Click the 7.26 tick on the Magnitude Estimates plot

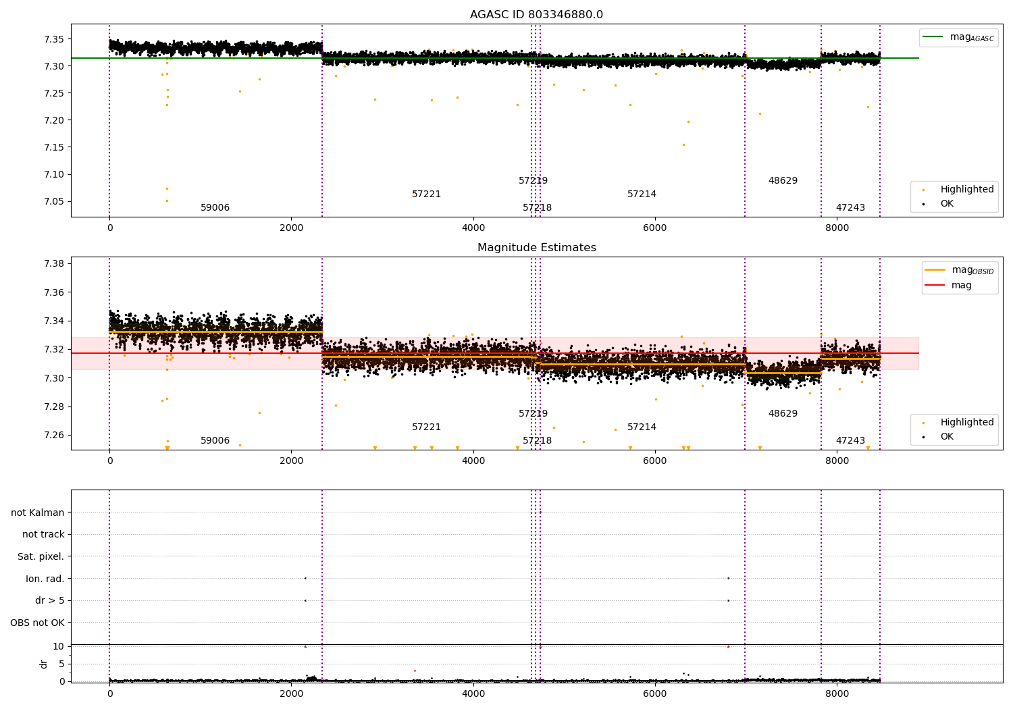click(53, 435)
